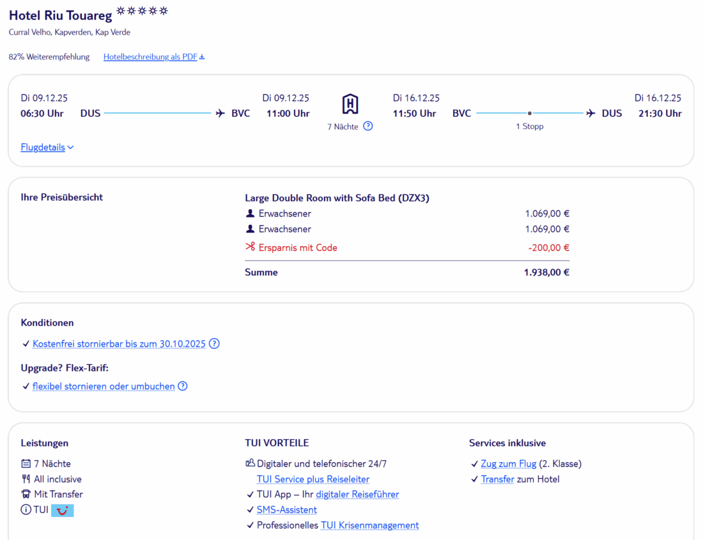Screen dimensions: 703x540
Task: Click the bus icon beside Mit Transfer
Action: (26, 494)
